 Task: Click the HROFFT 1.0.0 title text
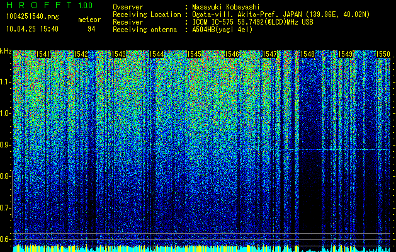pos(49,5)
